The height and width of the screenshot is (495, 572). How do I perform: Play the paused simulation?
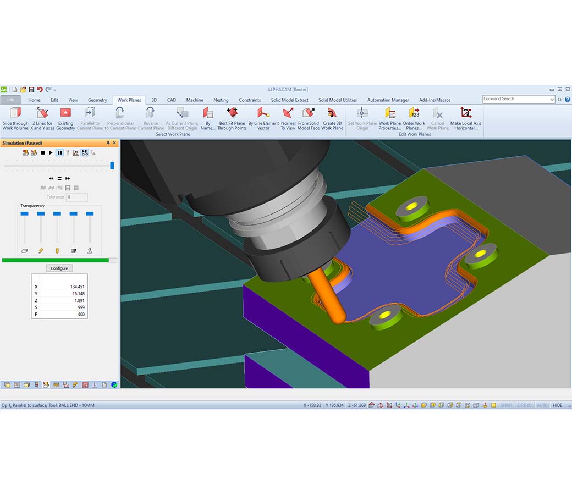(51, 152)
